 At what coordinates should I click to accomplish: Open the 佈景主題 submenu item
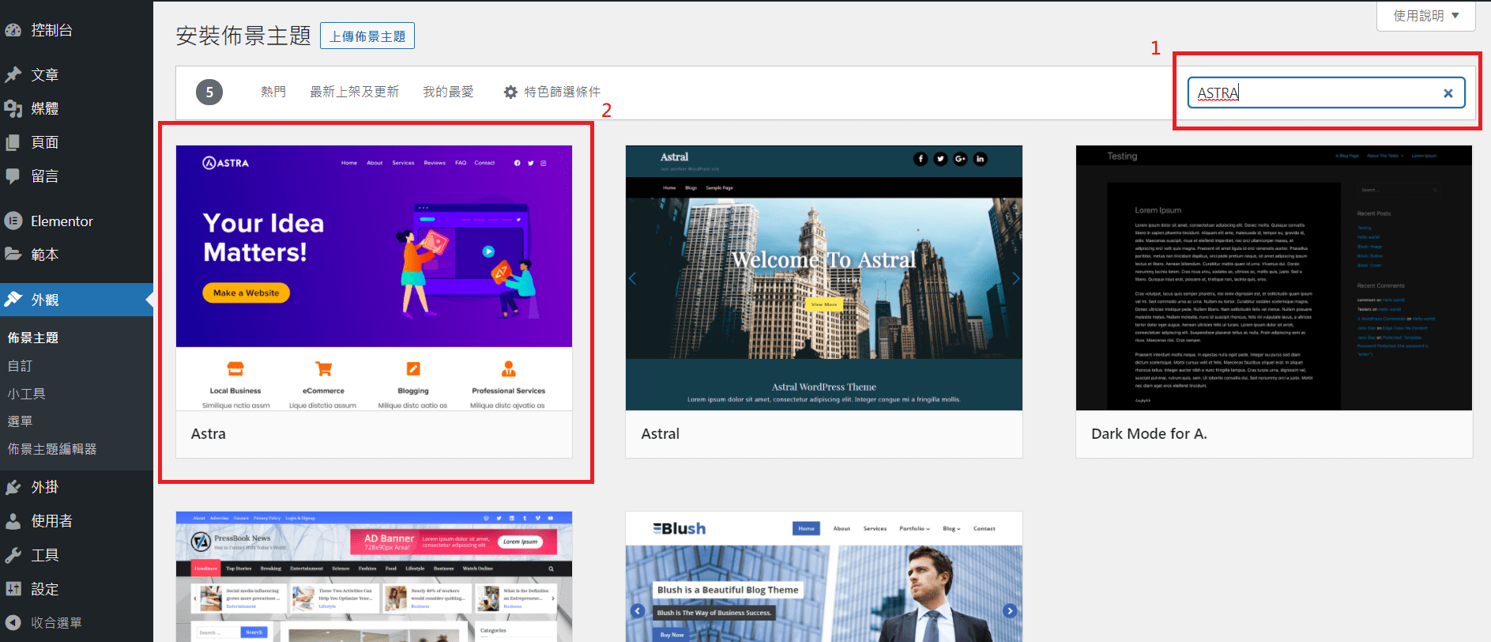tap(33, 338)
